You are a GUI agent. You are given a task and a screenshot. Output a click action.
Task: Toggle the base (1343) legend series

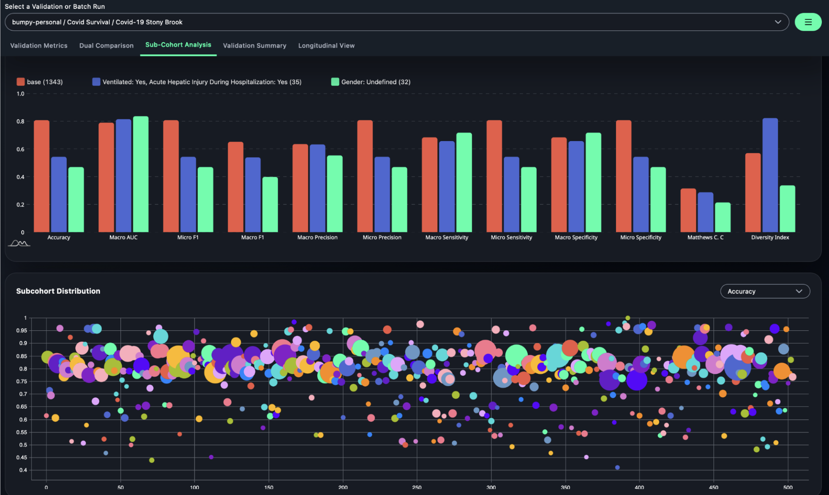[44, 82]
